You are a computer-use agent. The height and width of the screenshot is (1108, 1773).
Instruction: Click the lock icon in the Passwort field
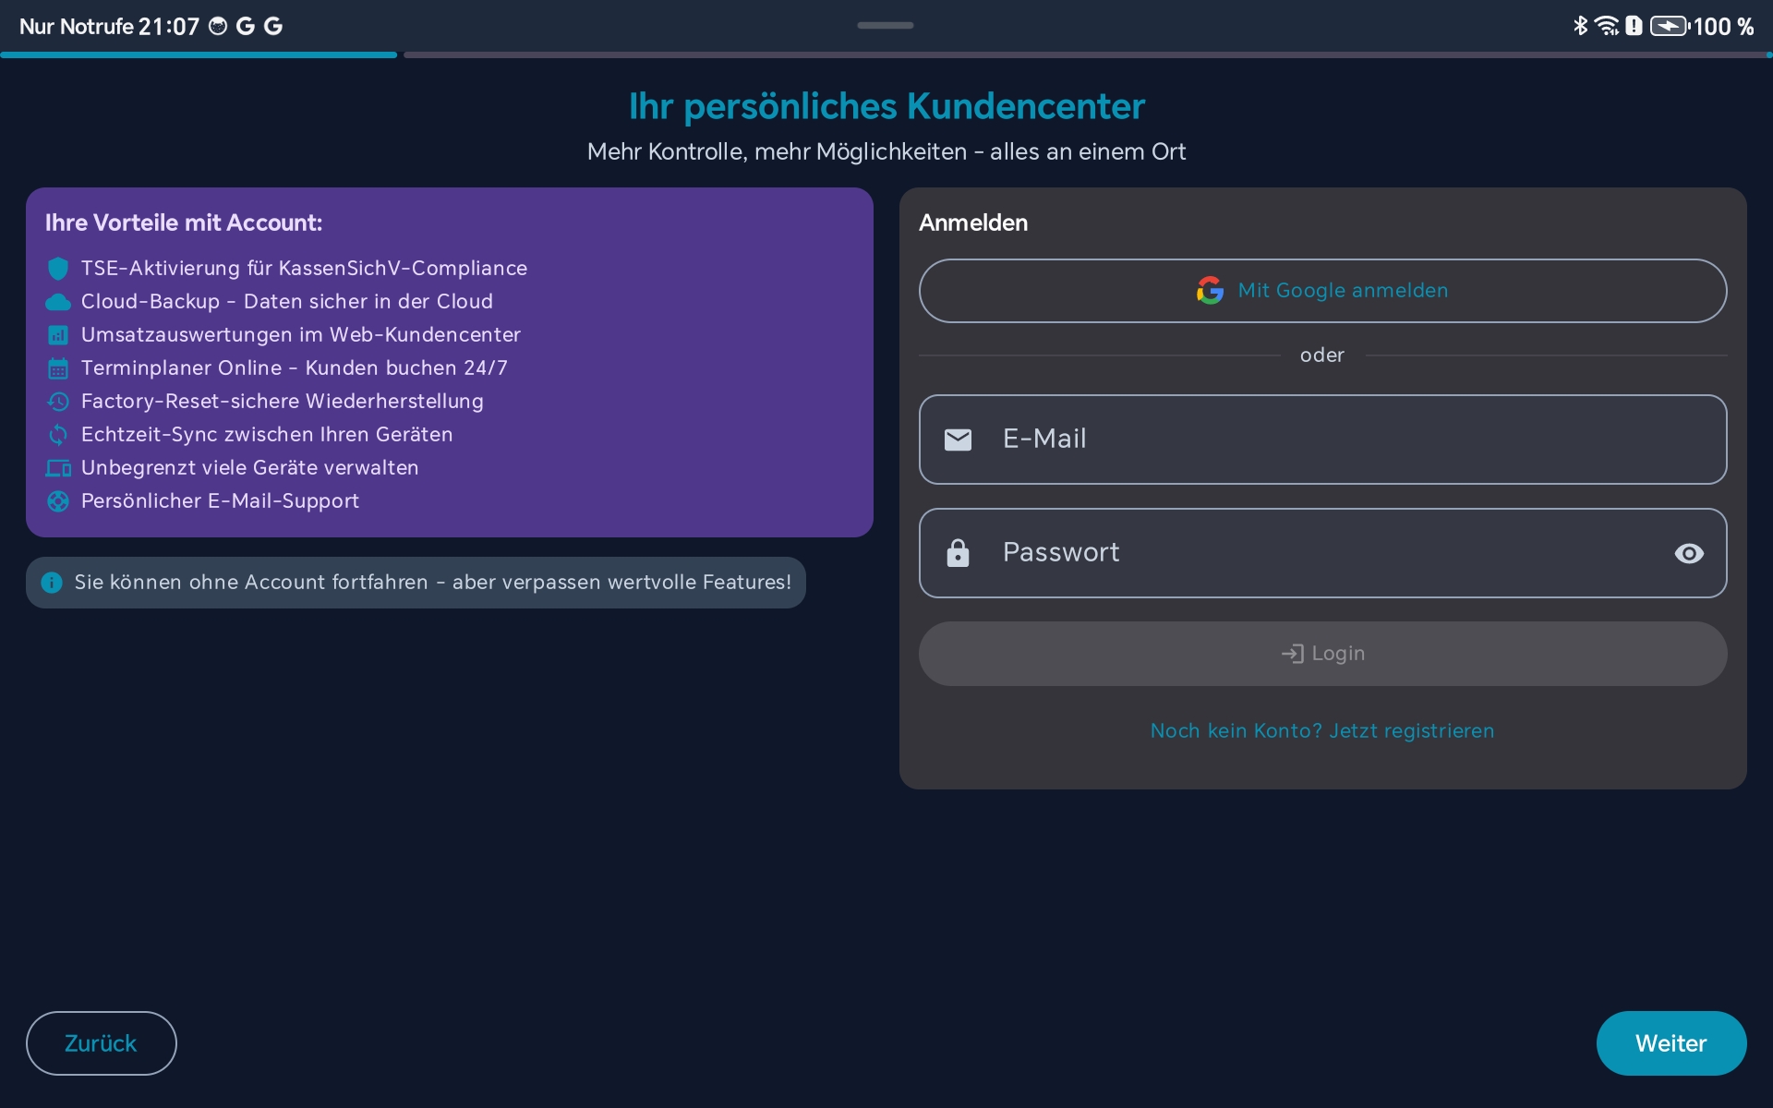pyautogui.click(x=959, y=553)
